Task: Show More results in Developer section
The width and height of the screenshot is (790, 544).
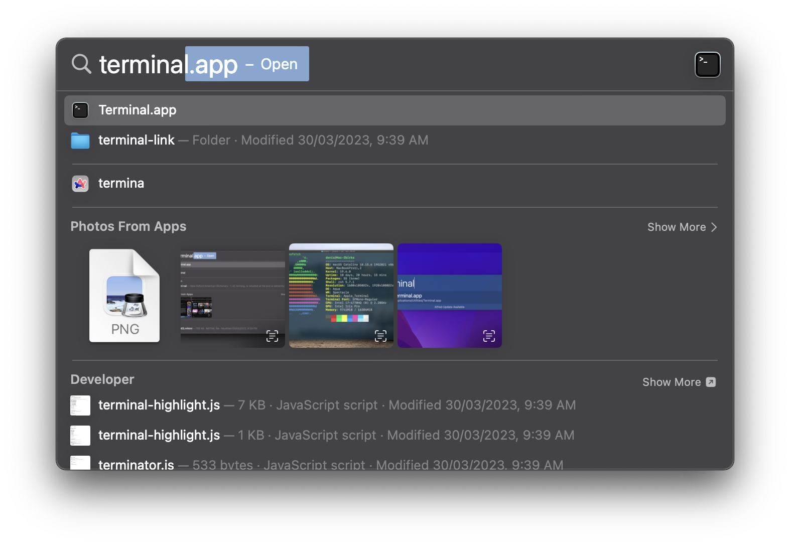Action: pyautogui.click(x=679, y=382)
